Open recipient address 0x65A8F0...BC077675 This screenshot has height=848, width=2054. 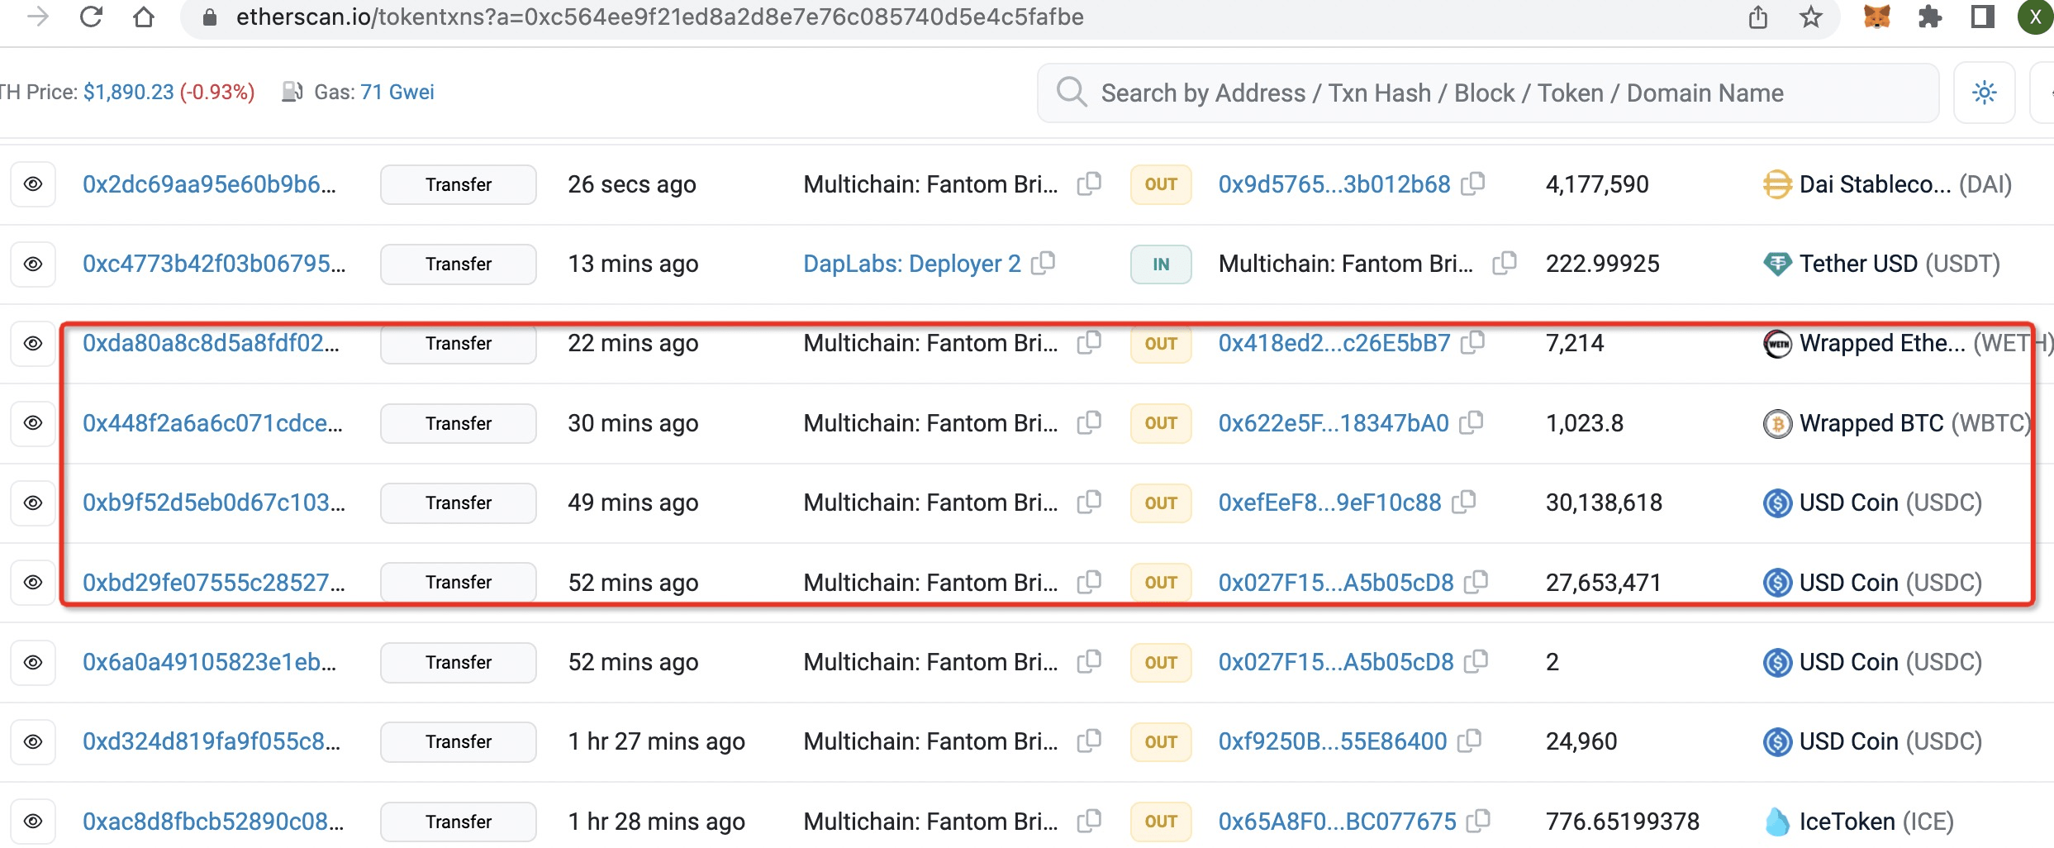pos(1337,822)
